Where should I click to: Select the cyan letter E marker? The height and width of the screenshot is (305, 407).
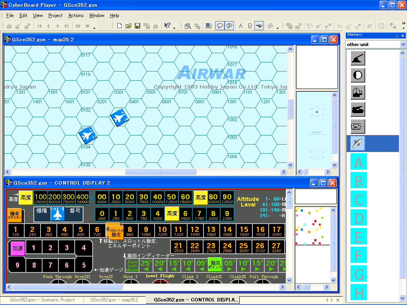coord(359,236)
